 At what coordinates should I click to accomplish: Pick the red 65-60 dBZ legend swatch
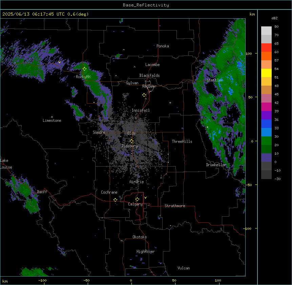coord(266,48)
